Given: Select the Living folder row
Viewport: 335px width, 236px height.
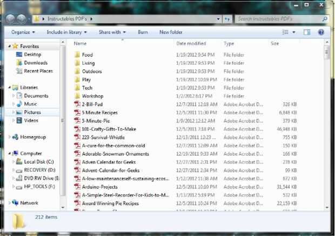Looking at the screenshot, I should point(185,63).
